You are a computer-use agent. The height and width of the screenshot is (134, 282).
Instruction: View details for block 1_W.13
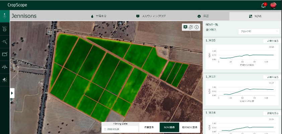coord(271,77)
